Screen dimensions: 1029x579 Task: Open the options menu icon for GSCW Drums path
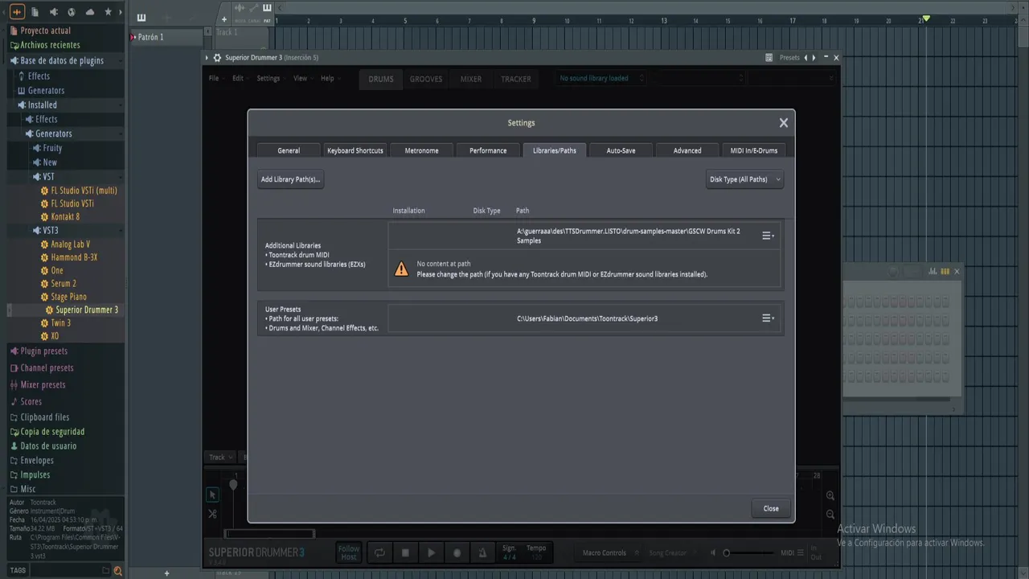point(768,236)
